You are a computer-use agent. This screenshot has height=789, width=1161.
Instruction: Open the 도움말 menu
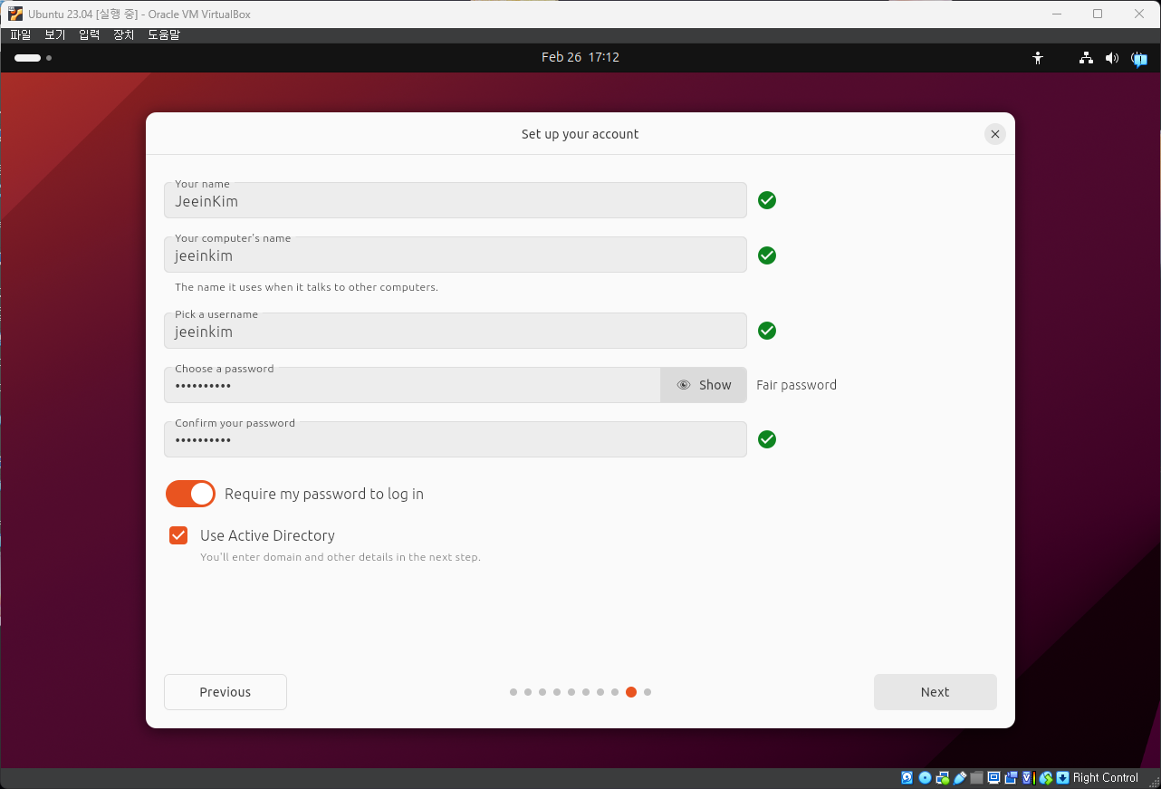click(164, 35)
